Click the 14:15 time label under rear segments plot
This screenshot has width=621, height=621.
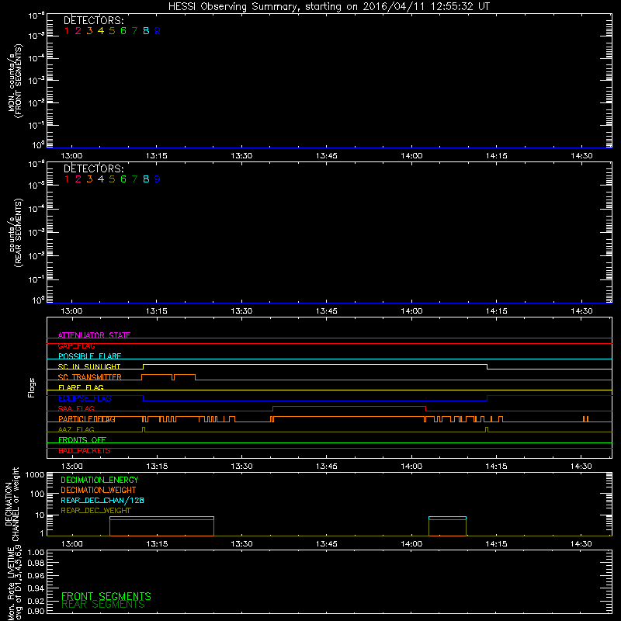[496, 311]
